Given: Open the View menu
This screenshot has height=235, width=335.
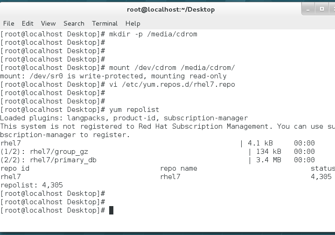Looking at the screenshot, I should point(48,23).
